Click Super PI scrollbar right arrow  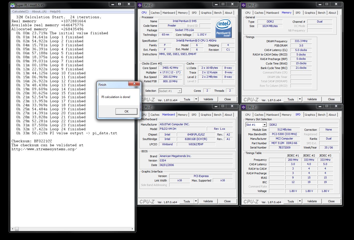[132, 229]
